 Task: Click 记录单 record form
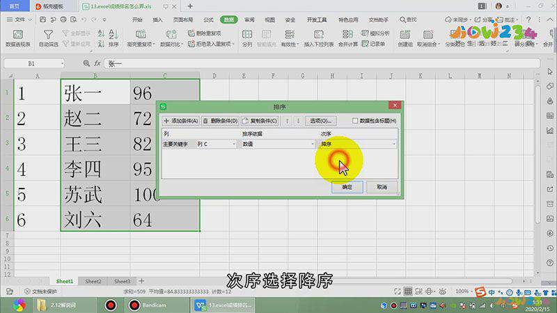pyautogui.click(x=373, y=44)
